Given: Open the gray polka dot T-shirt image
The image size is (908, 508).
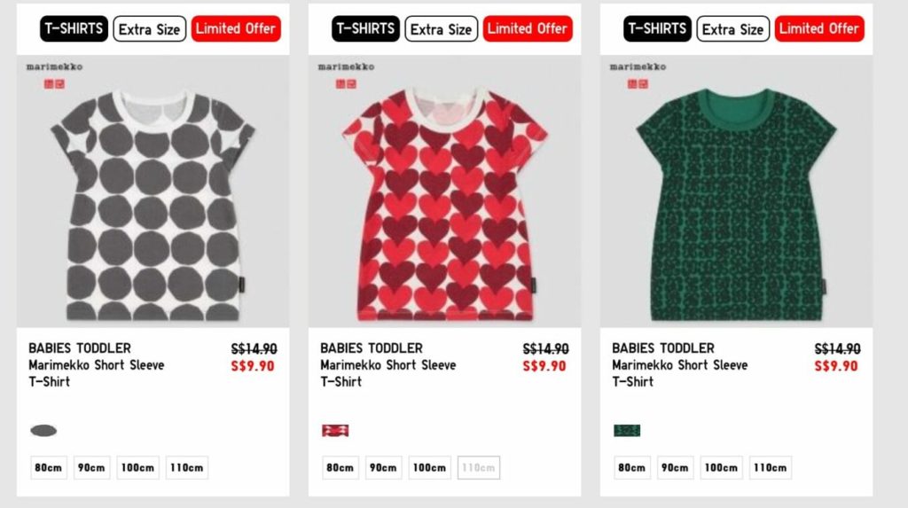Looking at the screenshot, I should pos(153,191).
